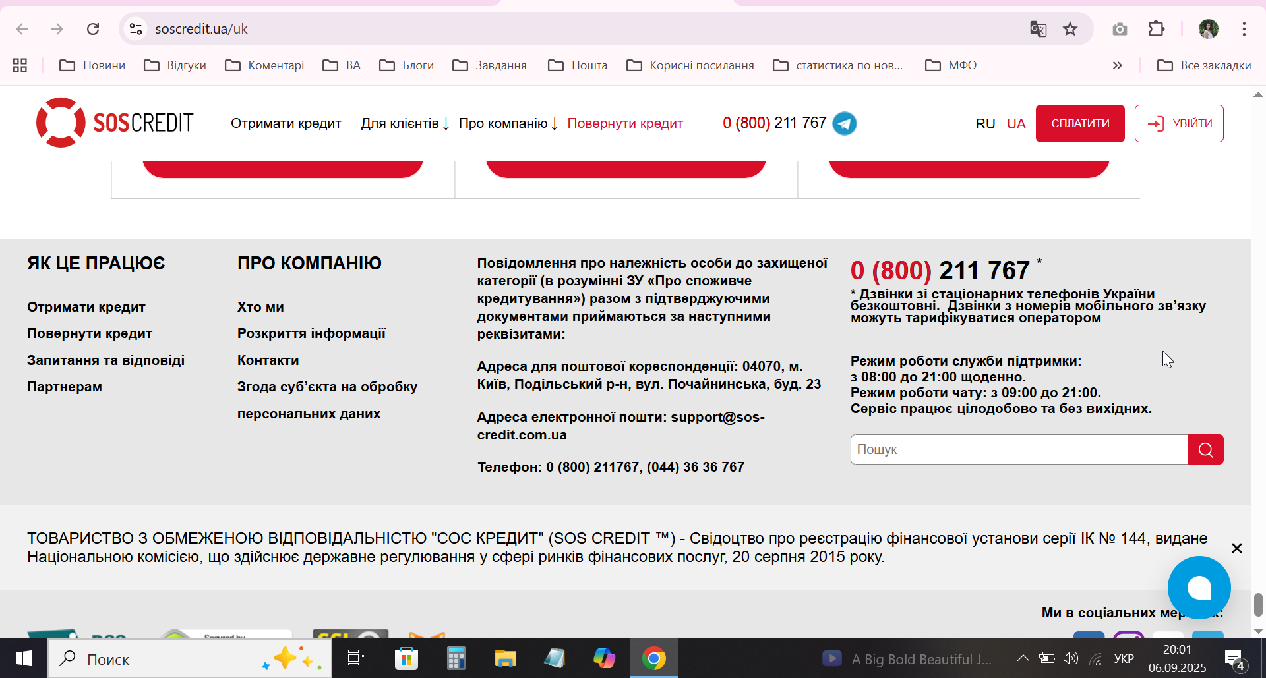Open the personal data consent link
Screen dimensions: 1266x678
[x=327, y=400]
